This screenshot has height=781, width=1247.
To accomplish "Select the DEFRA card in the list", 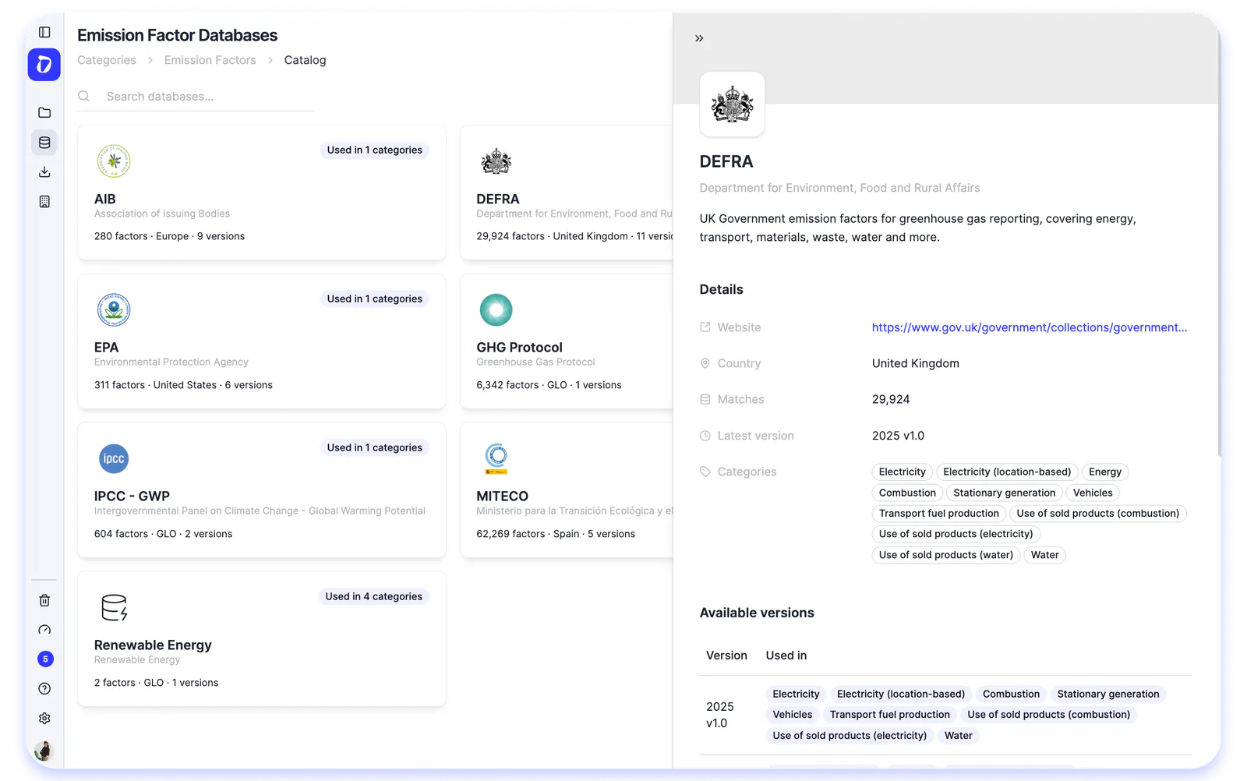I will (567, 193).
